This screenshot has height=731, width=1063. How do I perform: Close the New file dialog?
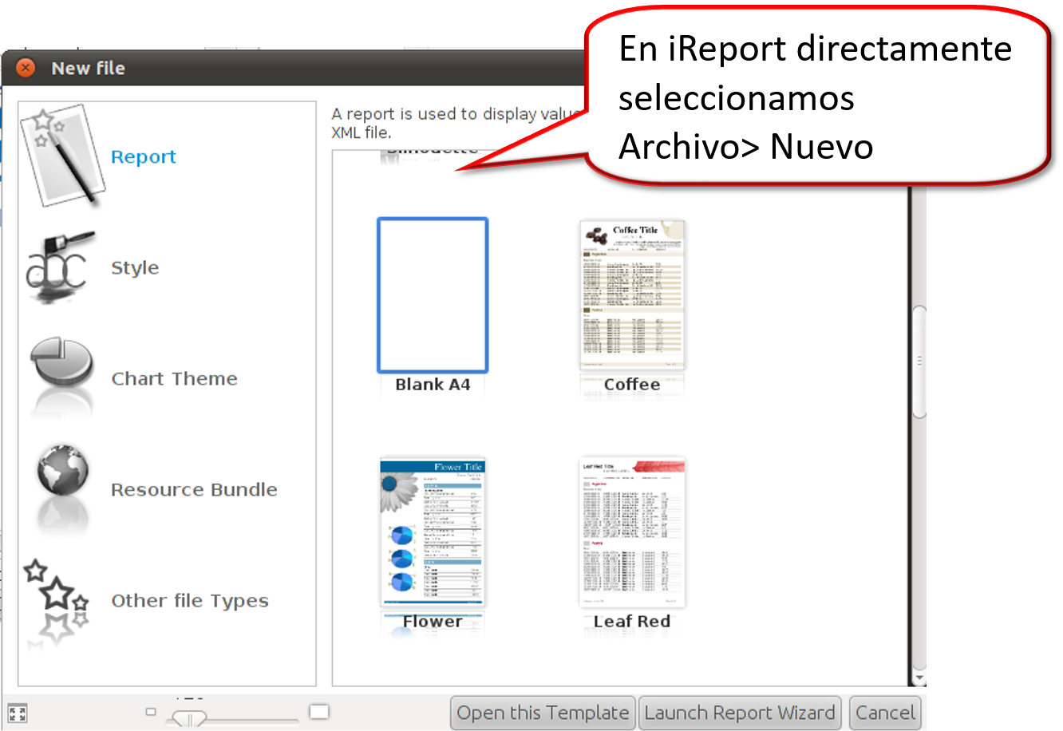[26, 68]
